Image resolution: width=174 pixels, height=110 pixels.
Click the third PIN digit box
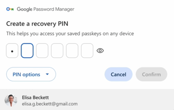[x=42, y=51]
